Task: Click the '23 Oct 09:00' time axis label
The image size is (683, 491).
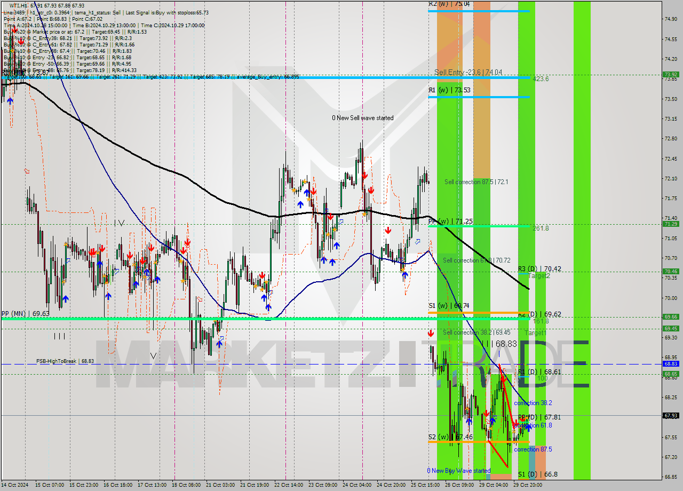Action: point(323,485)
